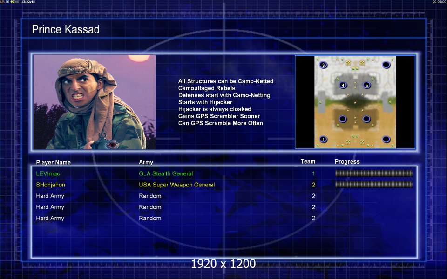Select the LEVImac player row
This screenshot has height=279, width=447.
(224, 173)
